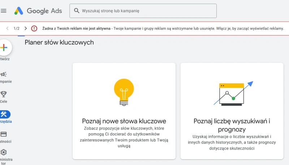
Task: Open Tools wrench icon in sidebar
Action: point(4,114)
